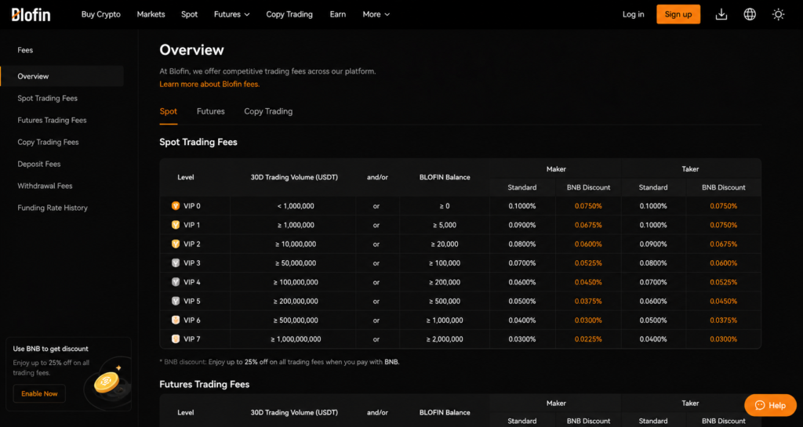Screen dimensions: 803x427
Task: Click the "≥ 5,000" BLOFIN balance cell
Action: click(445, 225)
